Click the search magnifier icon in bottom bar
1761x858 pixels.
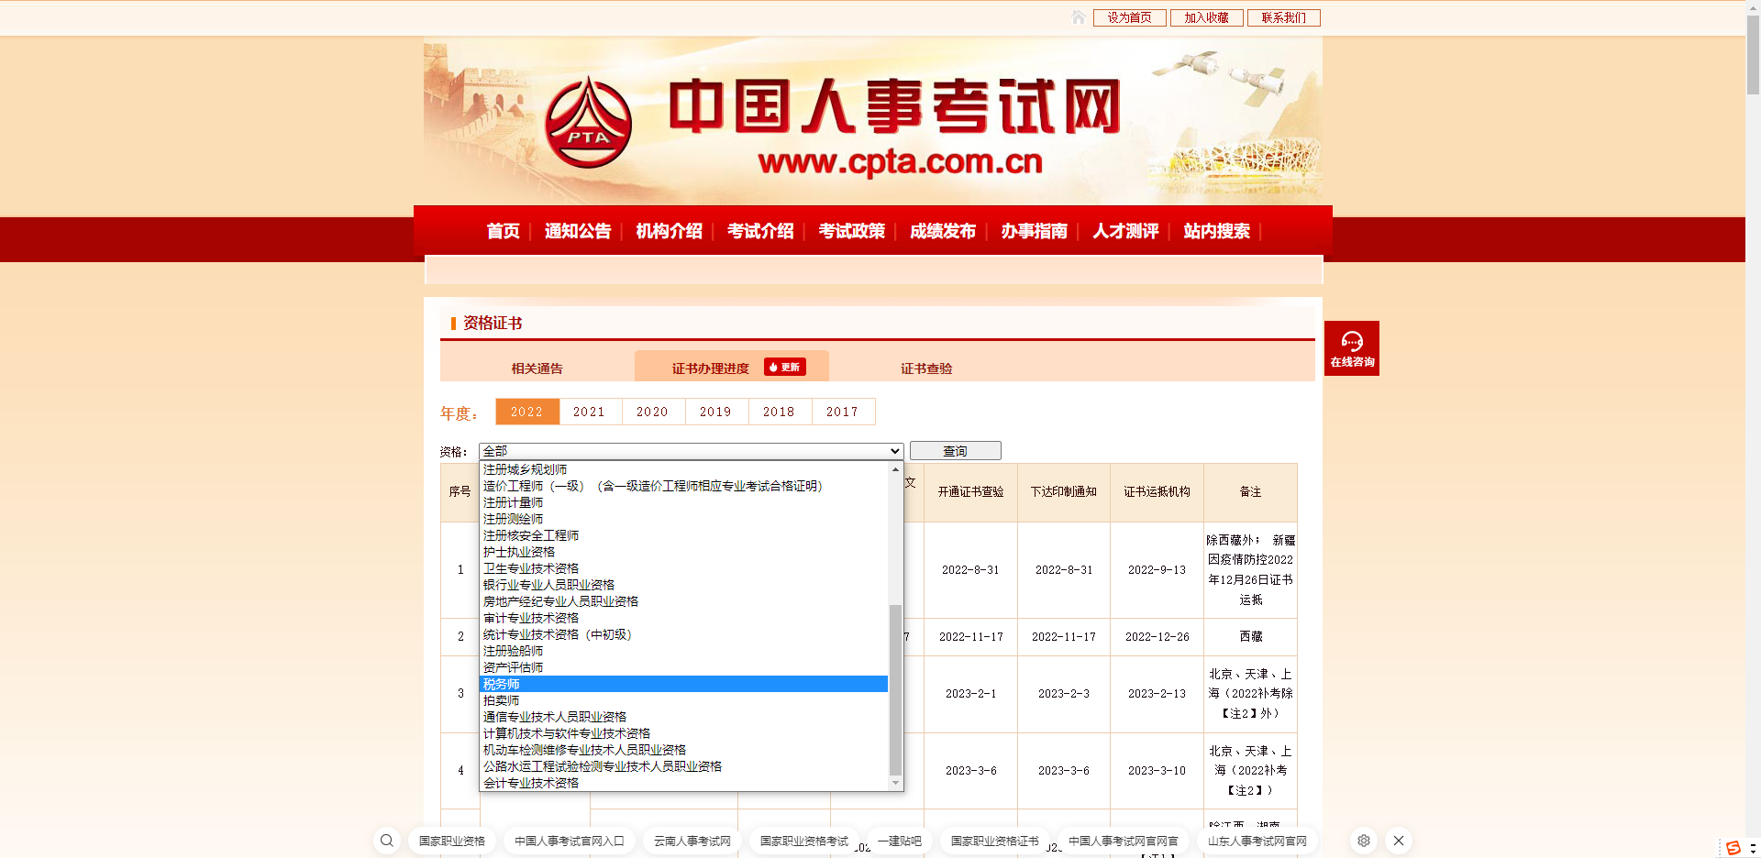tap(387, 841)
